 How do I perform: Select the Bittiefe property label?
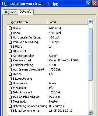click(x=17, y=47)
